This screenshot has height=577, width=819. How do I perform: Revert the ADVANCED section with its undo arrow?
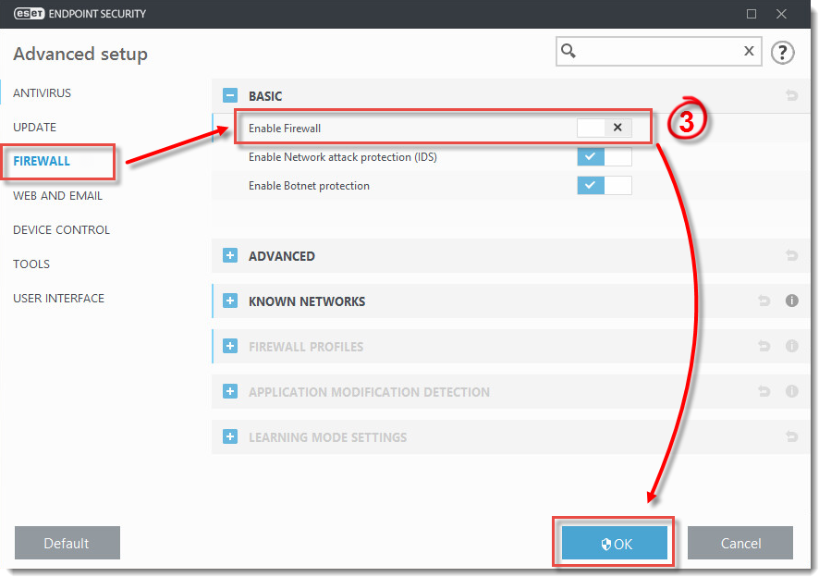pos(791,255)
